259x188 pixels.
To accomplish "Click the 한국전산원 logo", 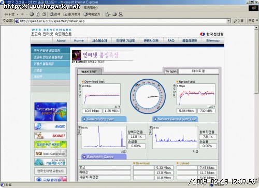I will tap(212, 34).
